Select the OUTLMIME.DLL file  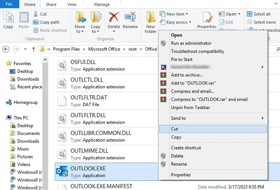(x=107, y=154)
